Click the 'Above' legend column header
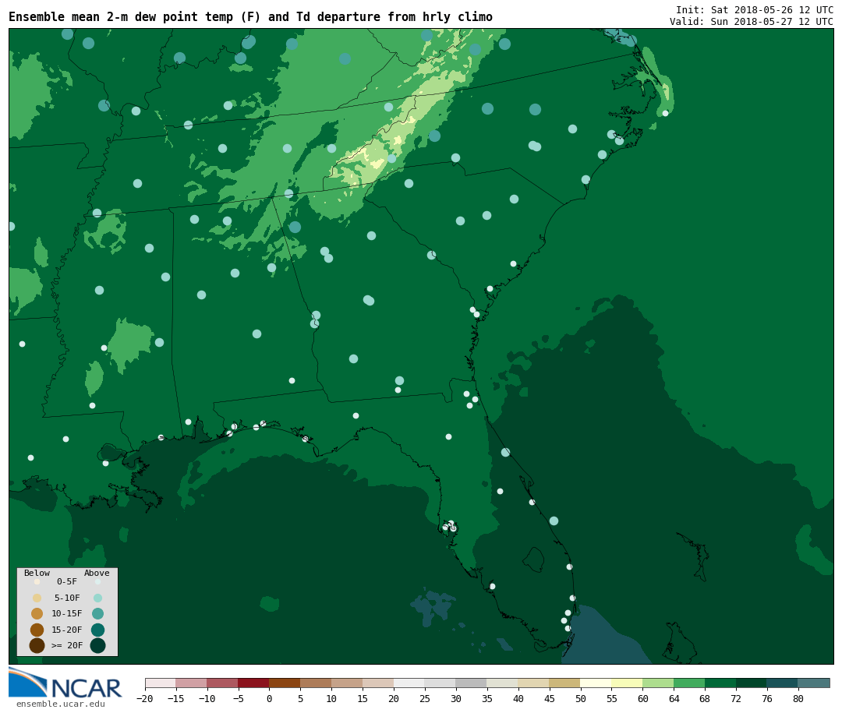The height and width of the screenshot is (713, 842). tap(97, 573)
